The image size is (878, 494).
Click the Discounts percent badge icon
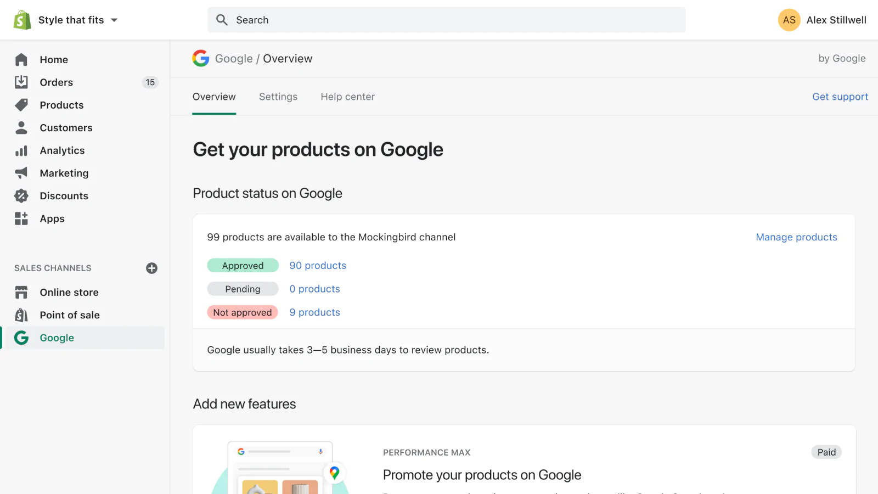[x=21, y=195]
